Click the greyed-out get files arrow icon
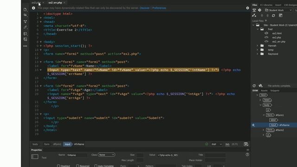This screenshot has width=297, height=167. pos(262,15)
